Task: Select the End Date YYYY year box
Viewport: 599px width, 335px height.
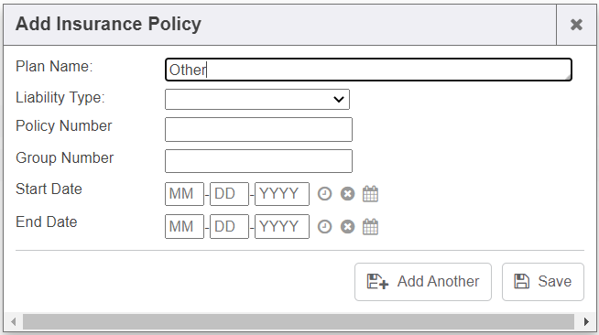Action: tap(282, 227)
